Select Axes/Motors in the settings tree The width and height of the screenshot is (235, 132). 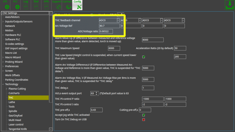pos(12,17)
